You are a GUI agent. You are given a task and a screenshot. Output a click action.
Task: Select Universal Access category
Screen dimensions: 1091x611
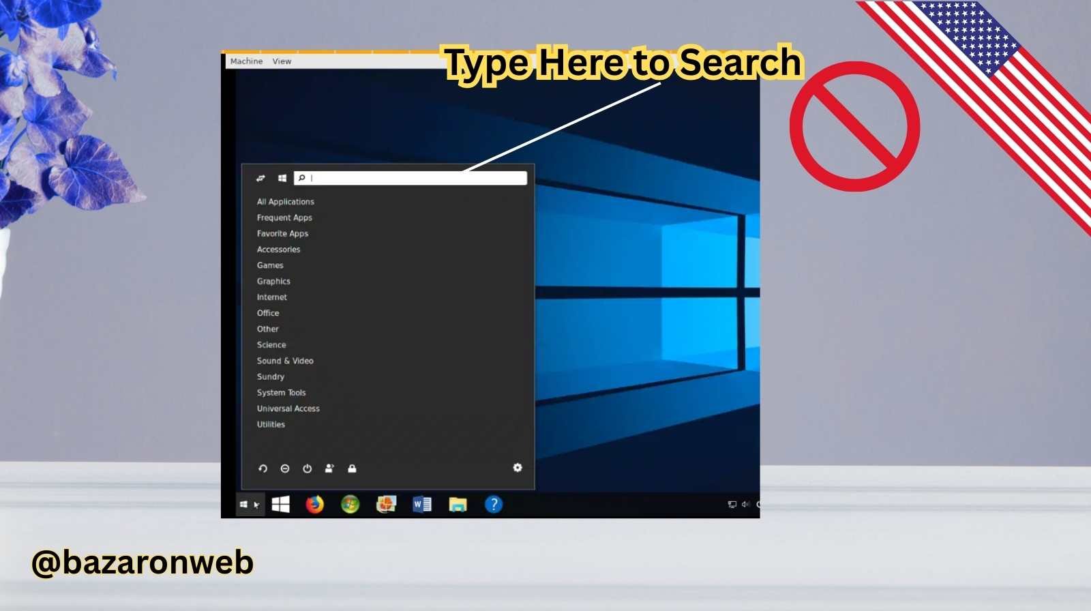pos(288,408)
